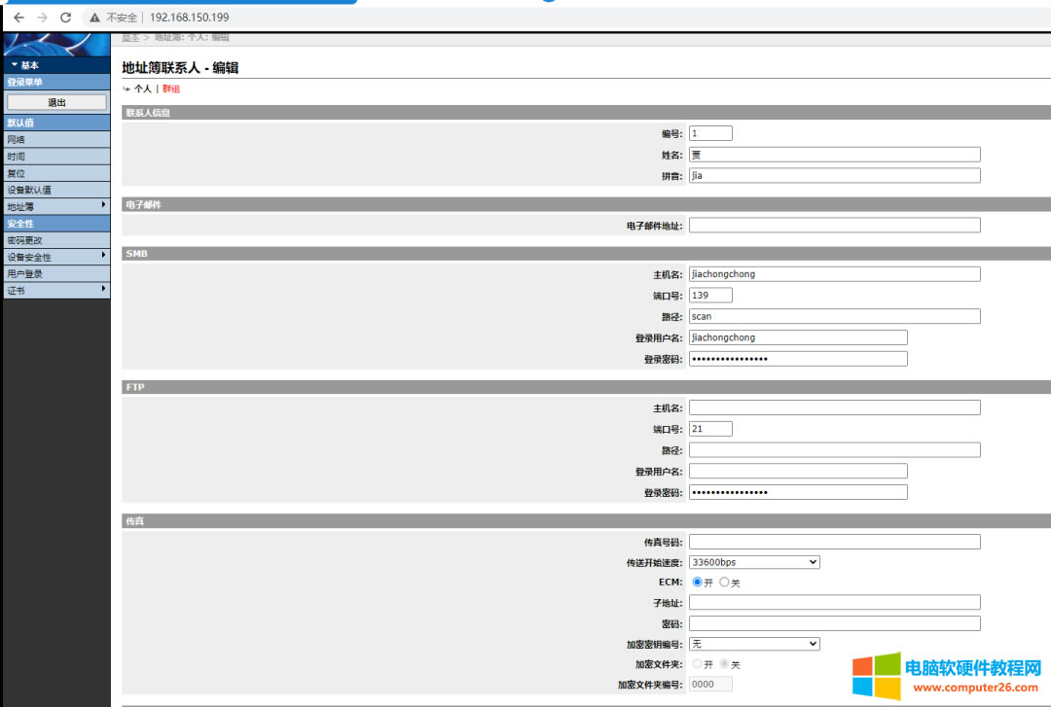Click the browser address bar URL

pos(189,18)
